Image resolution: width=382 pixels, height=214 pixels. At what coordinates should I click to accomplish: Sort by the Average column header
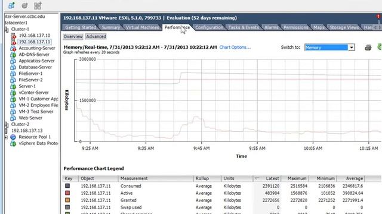(x=350, y=178)
